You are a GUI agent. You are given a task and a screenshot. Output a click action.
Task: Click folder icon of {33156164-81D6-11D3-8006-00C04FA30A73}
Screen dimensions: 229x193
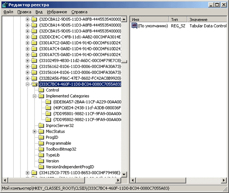pyautogui.click(x=34, y=72)
